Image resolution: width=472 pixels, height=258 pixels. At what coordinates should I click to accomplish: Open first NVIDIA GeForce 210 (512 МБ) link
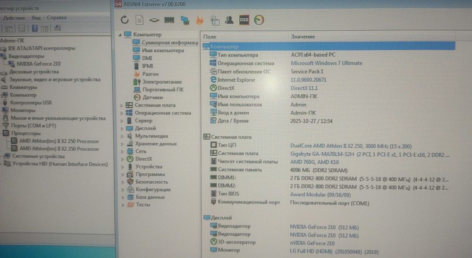[324, 227]
